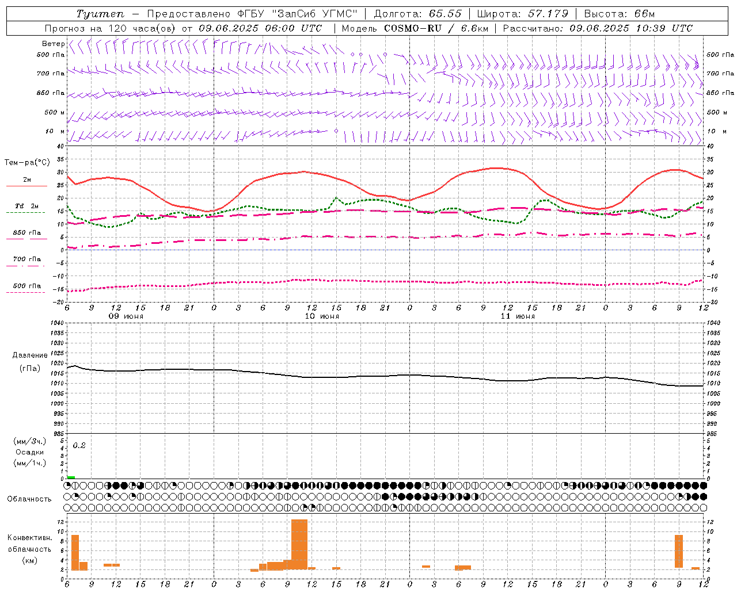Click the black pressure curve

[x=386, y=376]
